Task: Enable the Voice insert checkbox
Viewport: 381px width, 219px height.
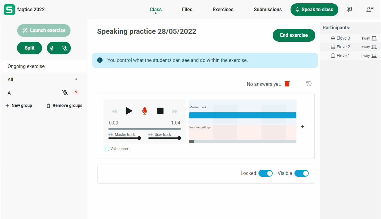Action: pos(107,149)
